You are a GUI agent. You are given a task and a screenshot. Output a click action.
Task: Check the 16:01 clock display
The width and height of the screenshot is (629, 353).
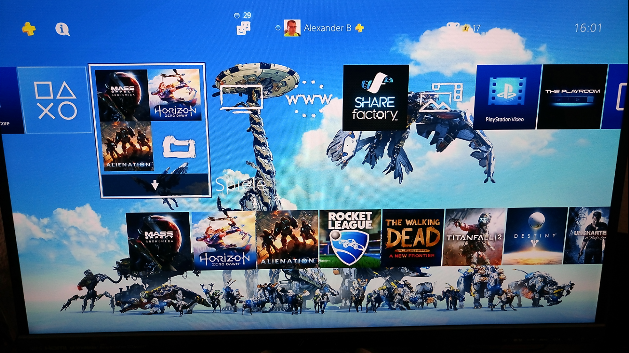588,28
